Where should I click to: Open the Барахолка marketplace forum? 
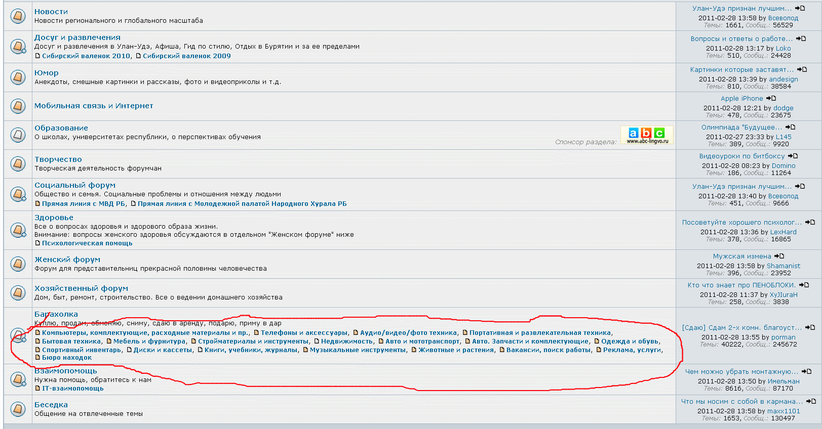[x=56, y=314]
